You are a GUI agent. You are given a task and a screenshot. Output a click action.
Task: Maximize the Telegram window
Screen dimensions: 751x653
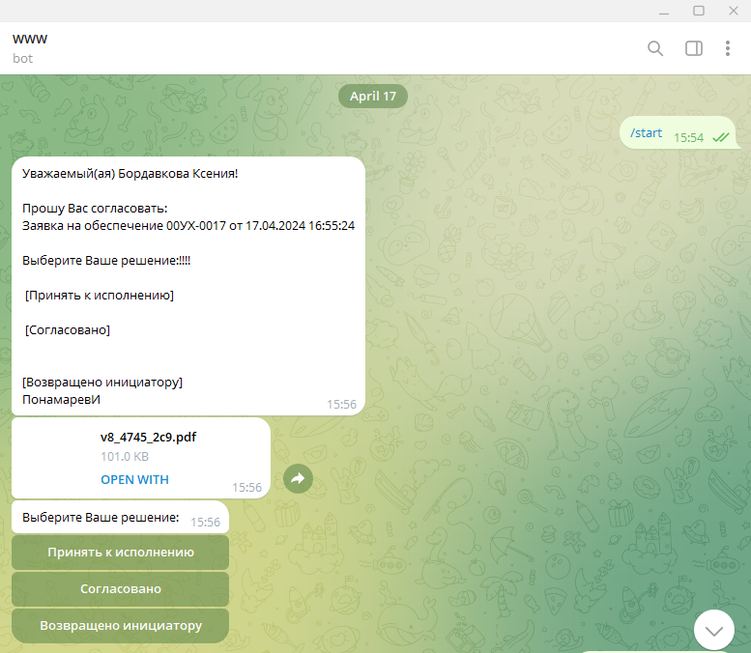tap(699, 11)
